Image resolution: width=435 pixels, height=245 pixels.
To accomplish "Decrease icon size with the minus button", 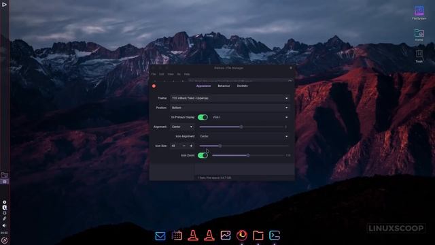I will (x=184, y=146).
